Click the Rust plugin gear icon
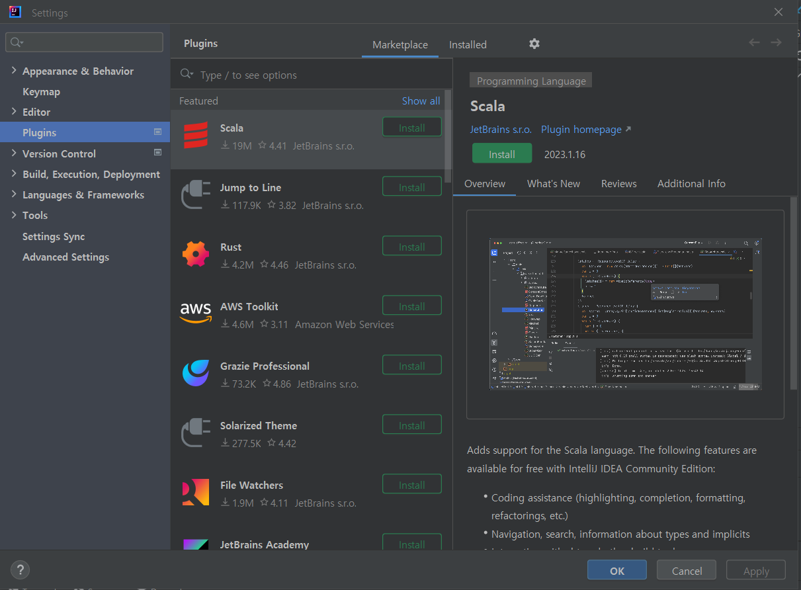The height and width of the screenshot is (590, 801). click(x=195, y=255)
